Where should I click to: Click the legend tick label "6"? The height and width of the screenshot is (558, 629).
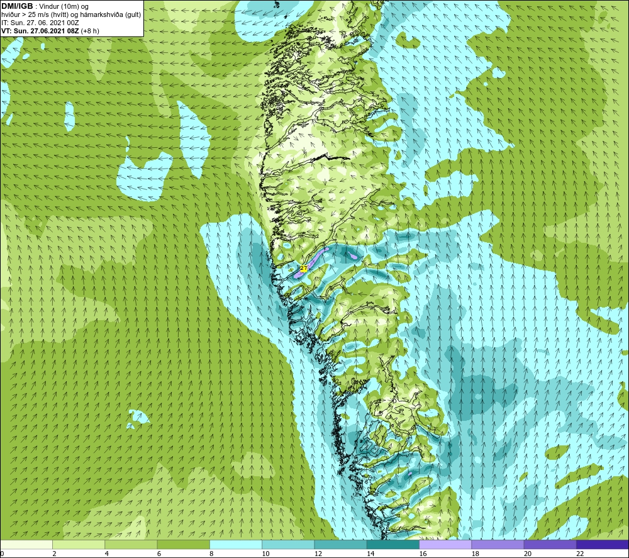[x=159, y=554]
